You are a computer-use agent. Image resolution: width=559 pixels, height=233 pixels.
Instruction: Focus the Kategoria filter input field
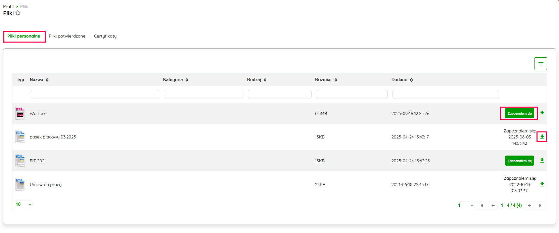click(x=203, y=94)
